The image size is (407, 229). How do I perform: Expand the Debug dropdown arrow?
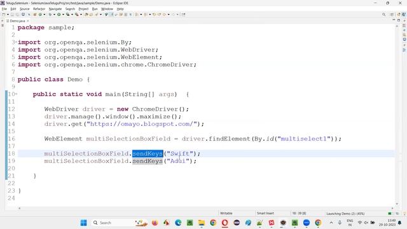54,15
